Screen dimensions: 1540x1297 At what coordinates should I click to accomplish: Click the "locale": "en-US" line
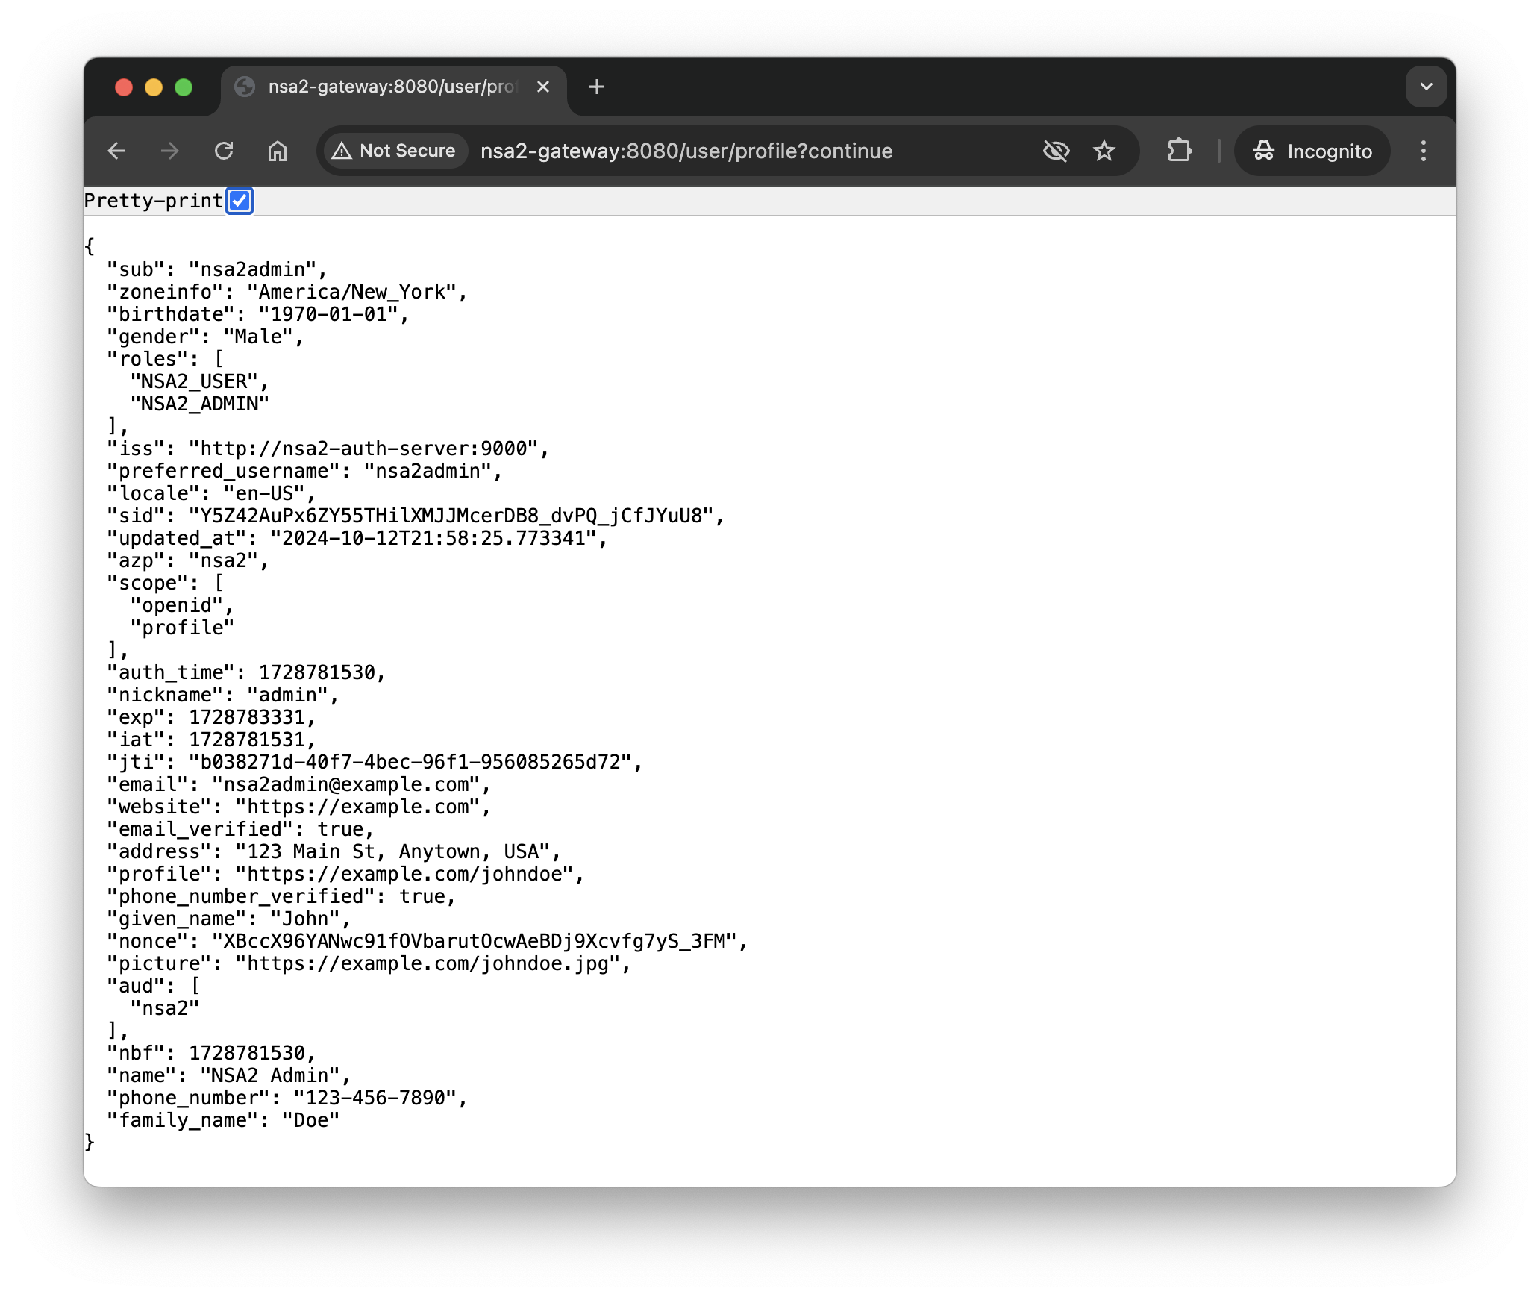(x=211, y=493)
